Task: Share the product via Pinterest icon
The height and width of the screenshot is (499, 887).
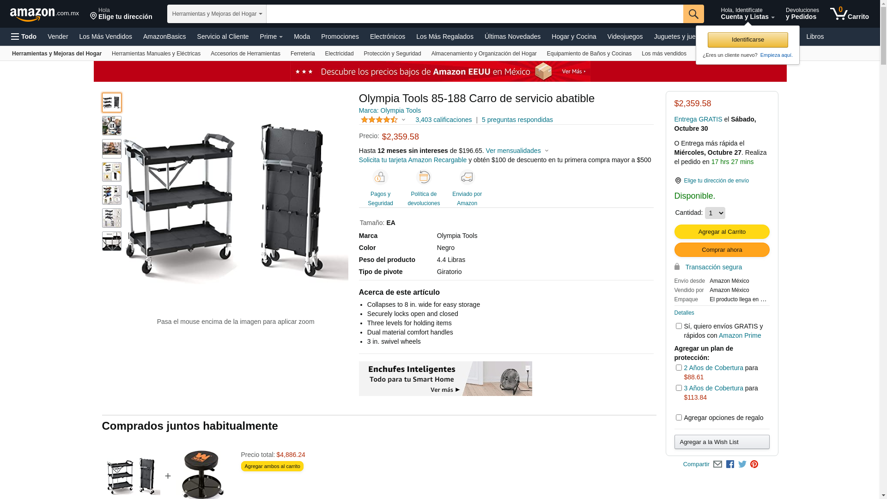Action: pyautogui.click(x=754, y=464)
